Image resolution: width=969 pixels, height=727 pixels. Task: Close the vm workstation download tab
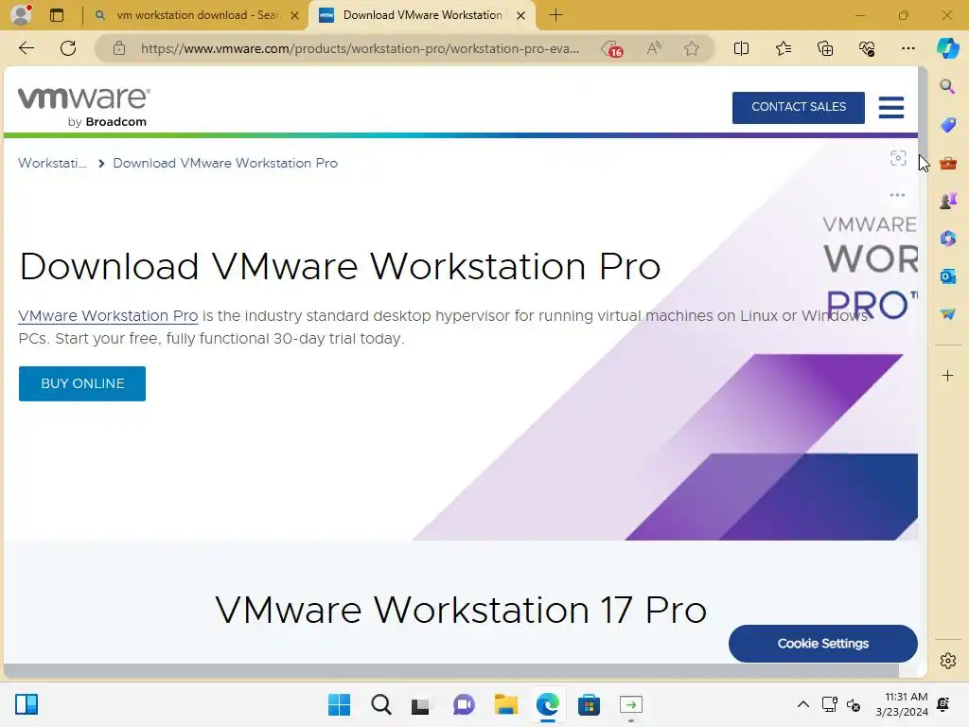click(x=295, y=15)
